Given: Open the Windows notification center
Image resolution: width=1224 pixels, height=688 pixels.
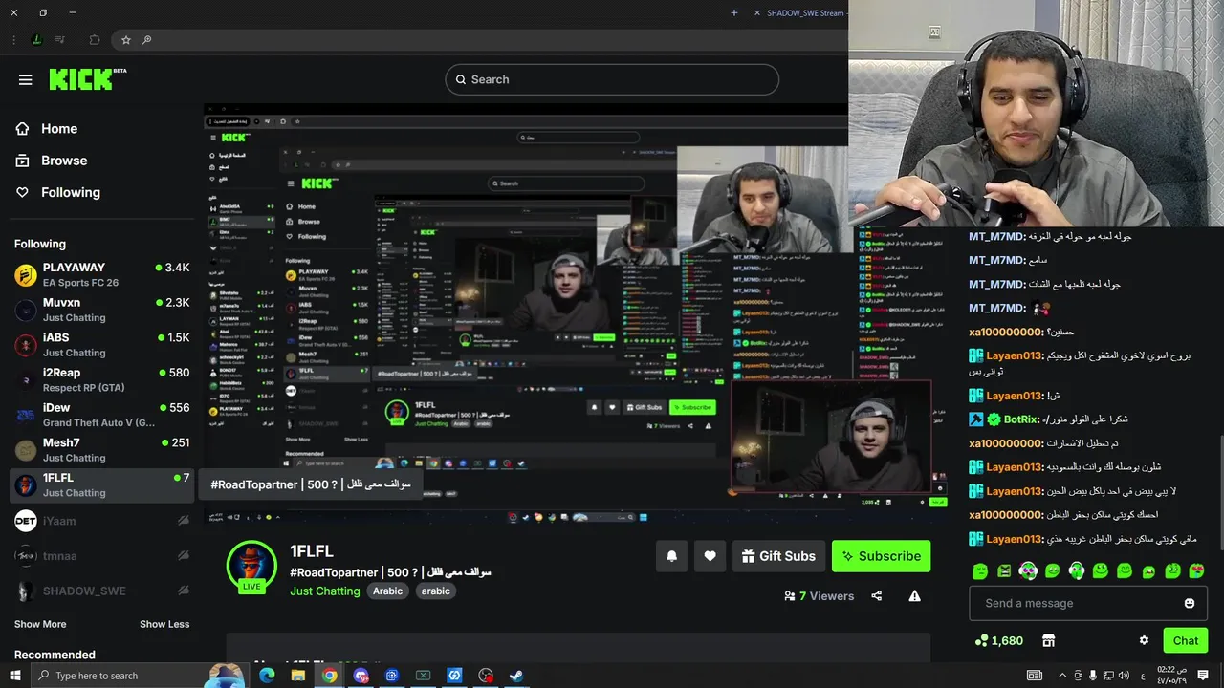Looking at the screenshot, I should coord(1203,676).
